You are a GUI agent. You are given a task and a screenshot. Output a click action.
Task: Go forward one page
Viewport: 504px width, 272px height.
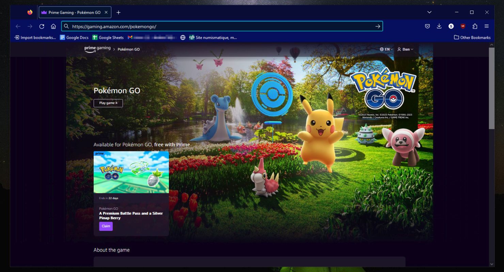click(30, 26)
